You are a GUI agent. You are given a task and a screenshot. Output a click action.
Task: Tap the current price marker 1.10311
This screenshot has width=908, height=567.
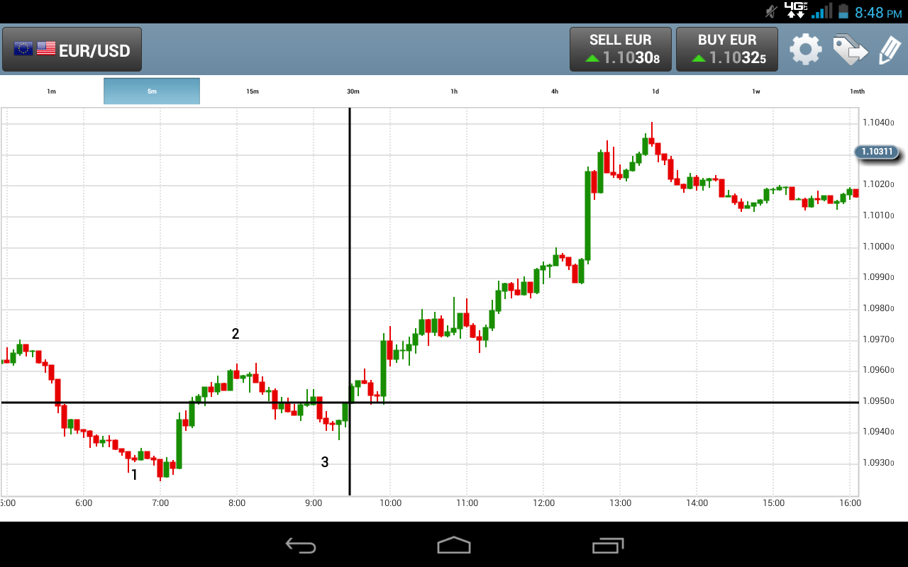[877, 152]
